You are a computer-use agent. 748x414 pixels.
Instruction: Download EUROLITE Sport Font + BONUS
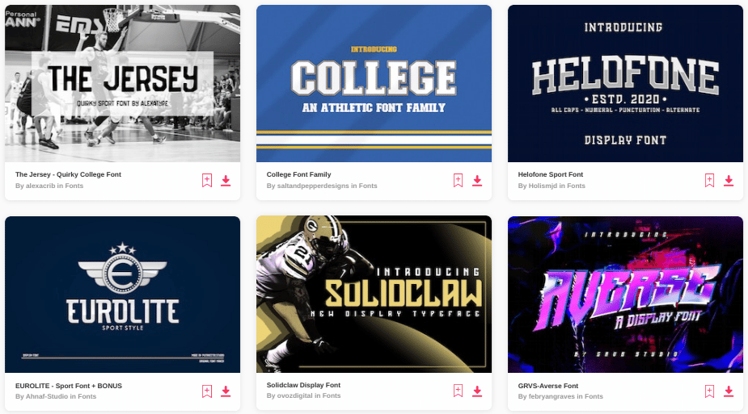tap(226, 391)
